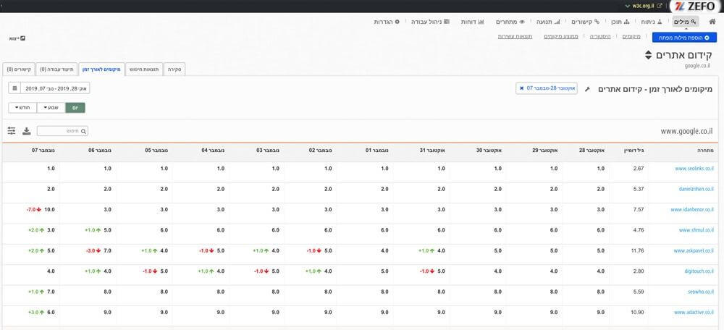Screen dimensions: 724x330
Task: Open the דוחות reports menu
Action: [472, 22]
